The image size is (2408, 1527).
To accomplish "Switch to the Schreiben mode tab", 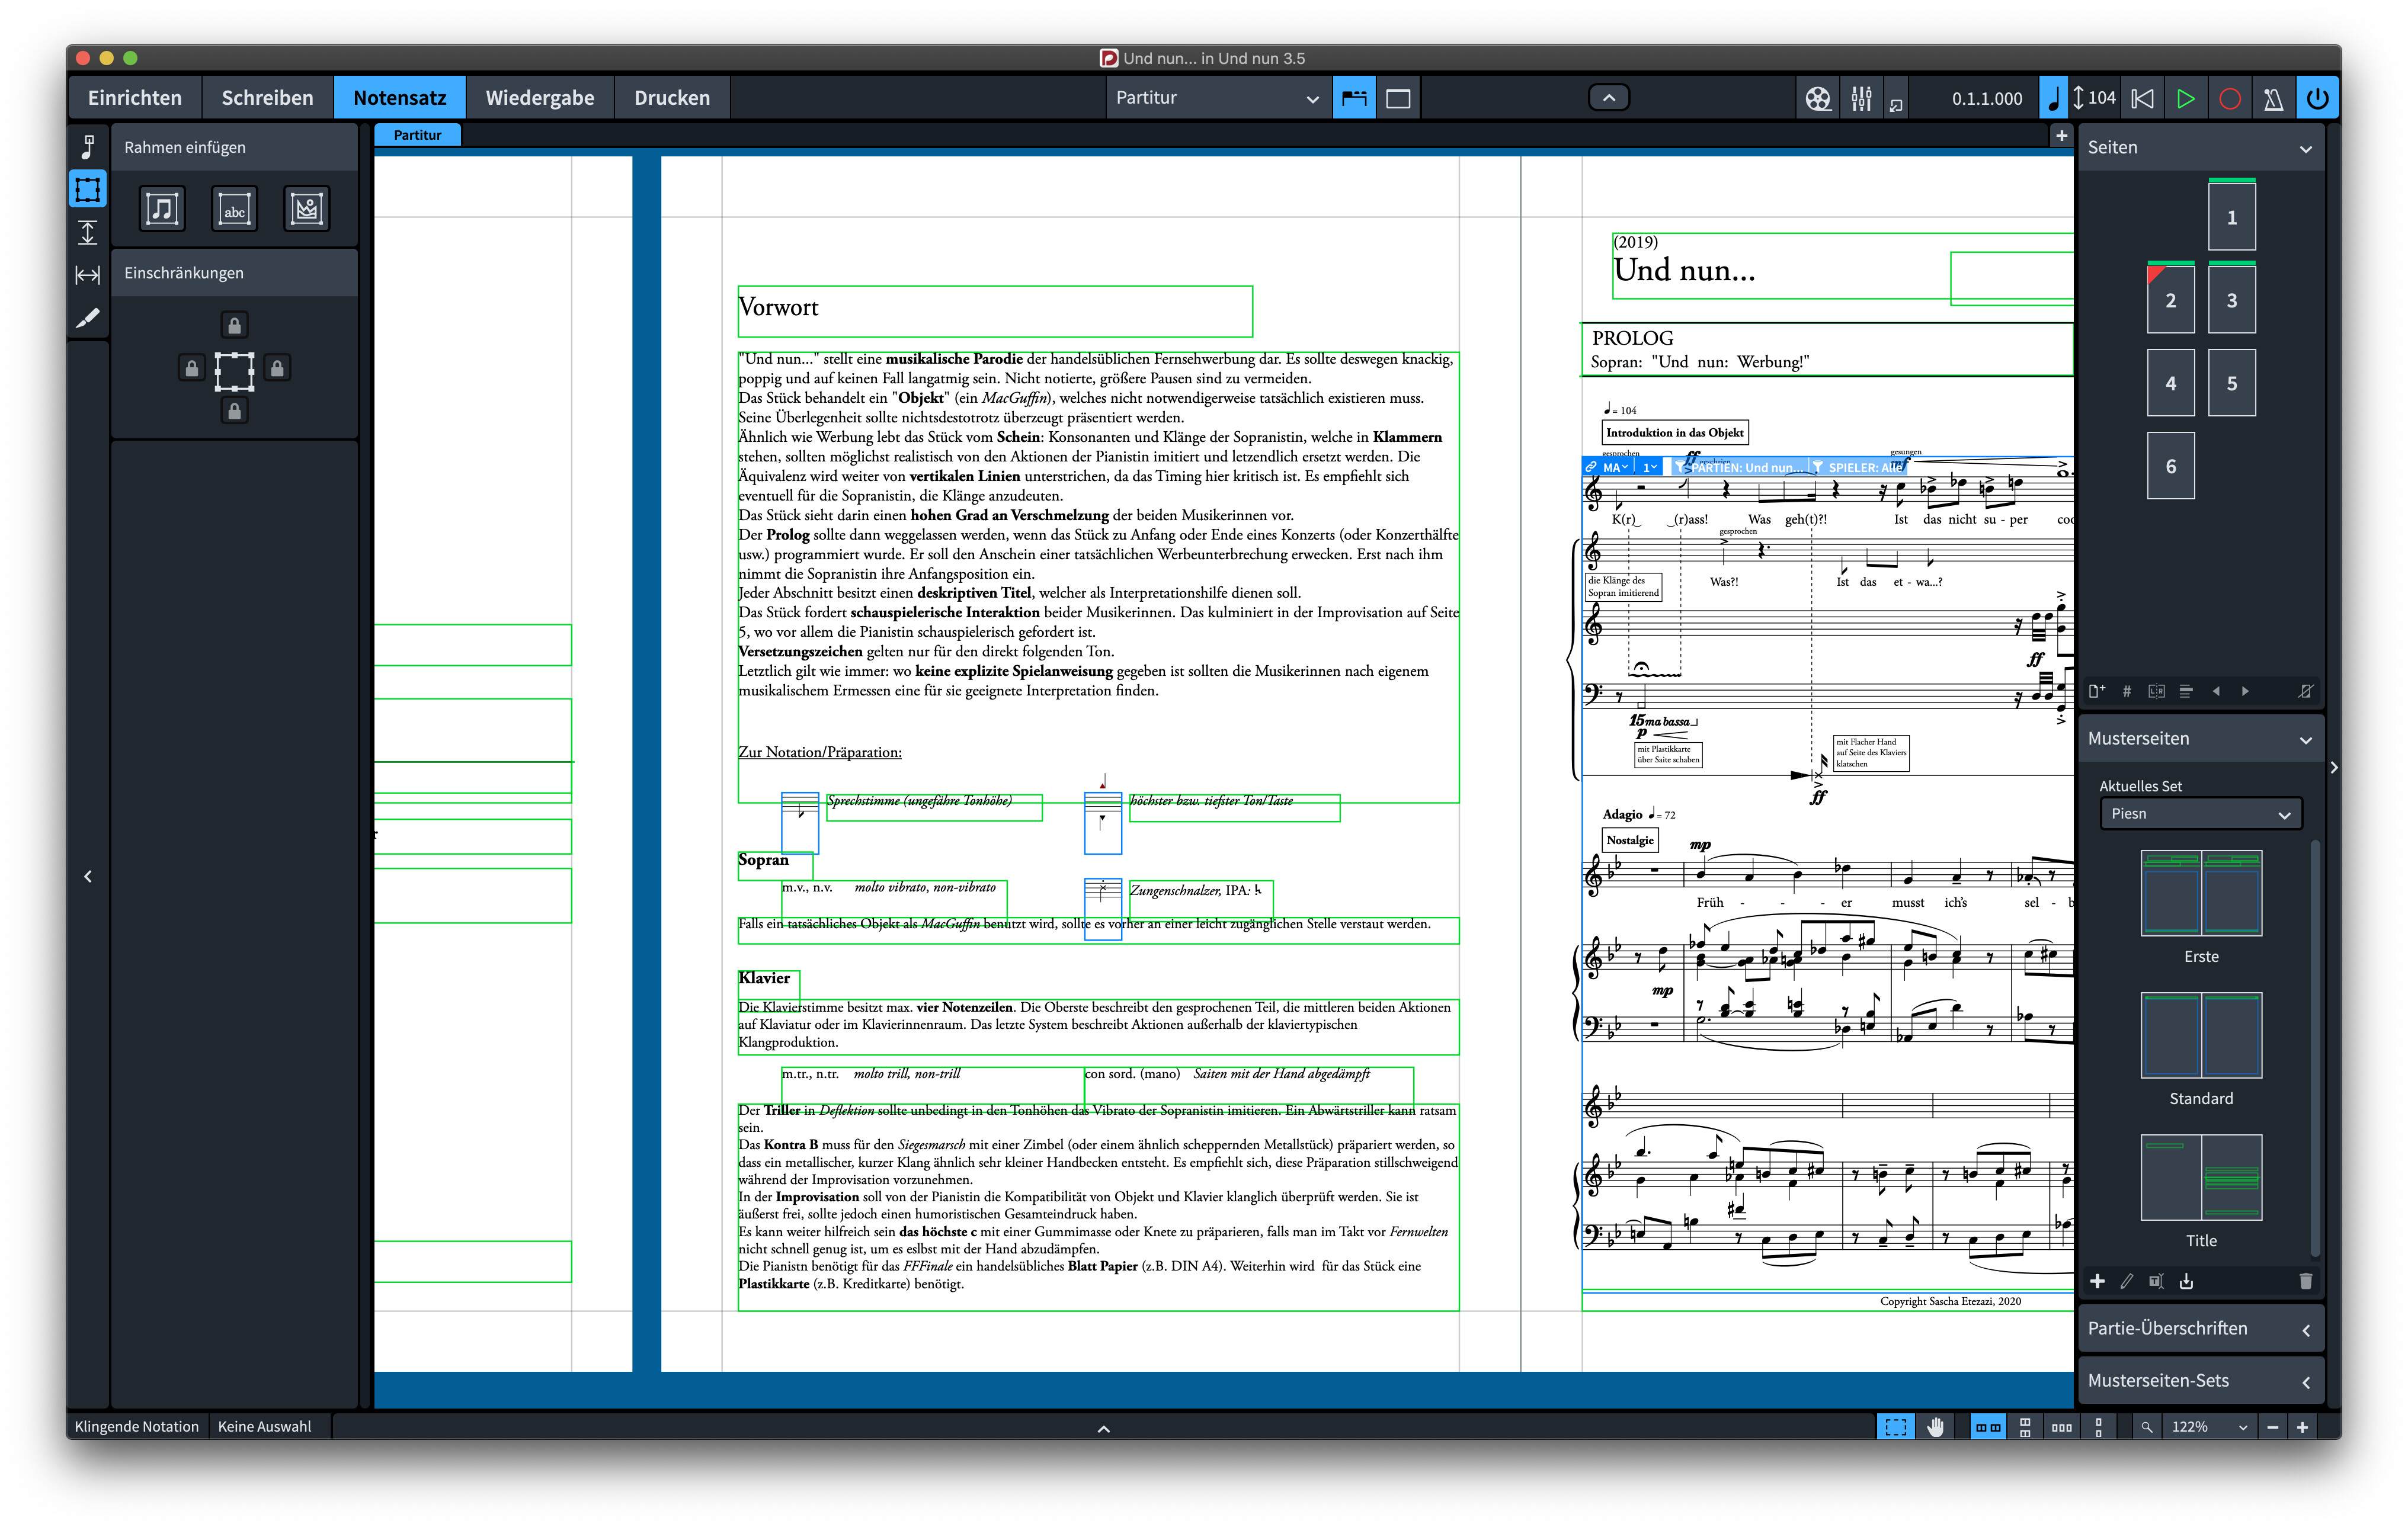I will click(x=267, y=98).
